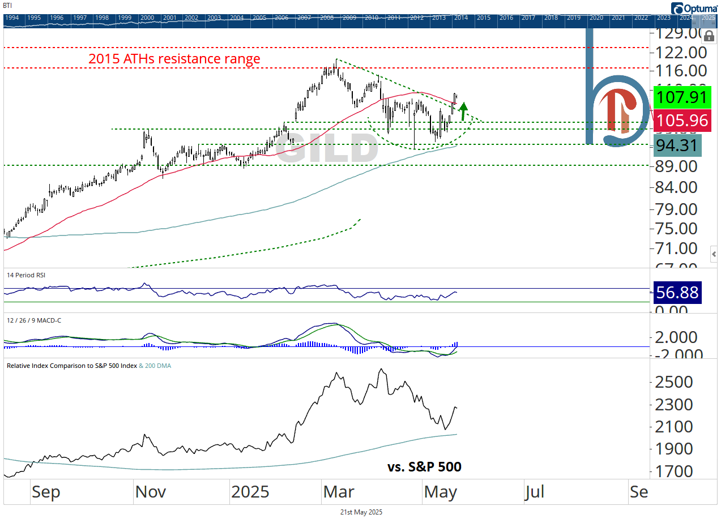Screen dimensions: 721x523
Task: Click 1700 on the relative index scale
Action: coord(673,471)
